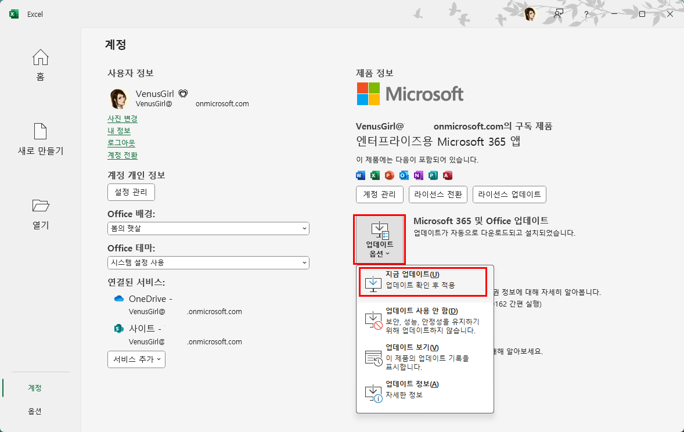
Task: Click the SharePoint 사이트 icon
Action: coord(118,329)
